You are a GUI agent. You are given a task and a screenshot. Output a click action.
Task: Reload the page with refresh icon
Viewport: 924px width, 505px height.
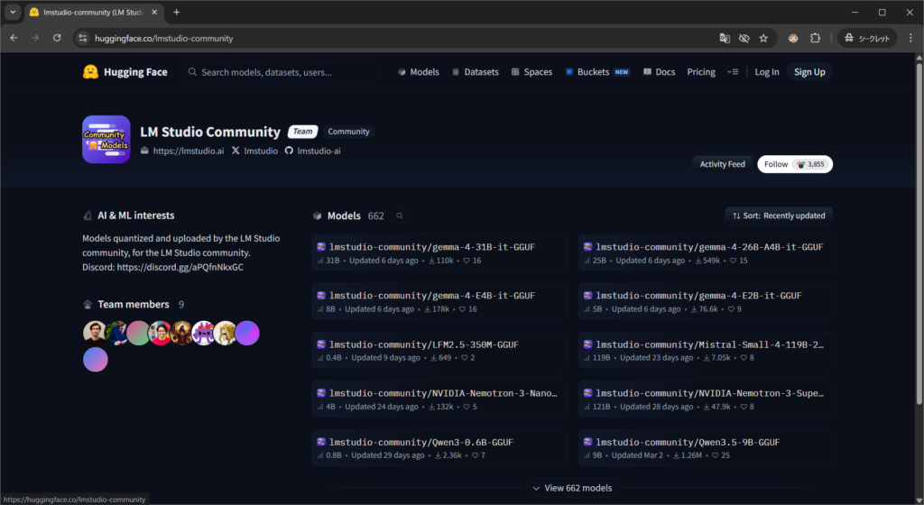[57, 39]
